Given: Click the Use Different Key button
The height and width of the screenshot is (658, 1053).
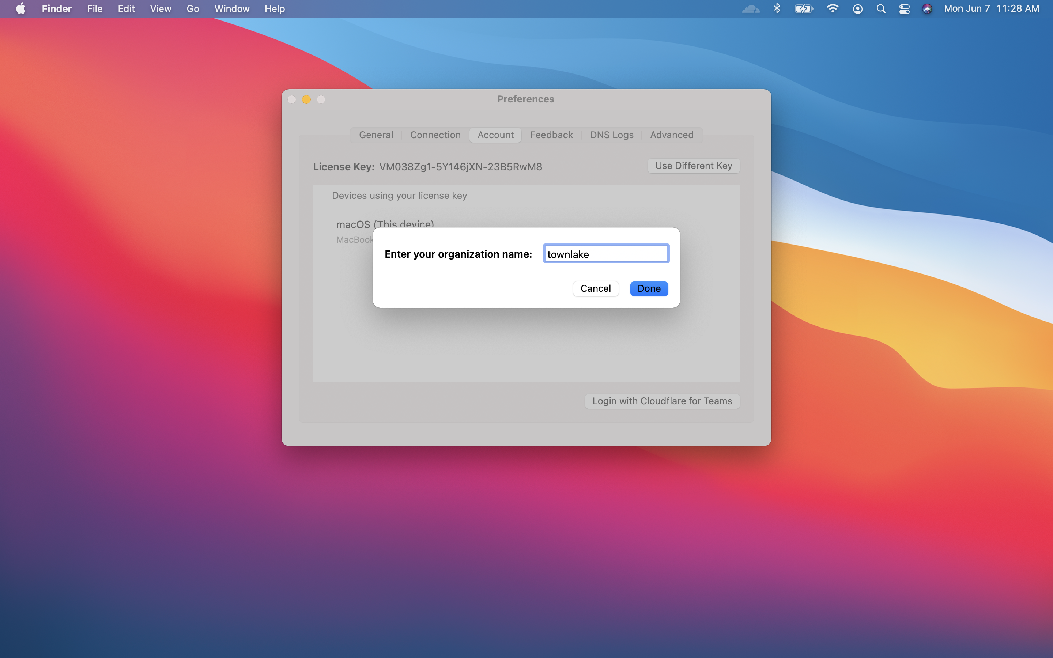Looking at the screenshot, I should point(693,166).
